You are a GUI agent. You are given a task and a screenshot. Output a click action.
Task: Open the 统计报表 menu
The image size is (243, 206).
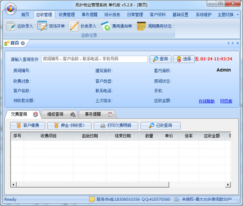112,15
